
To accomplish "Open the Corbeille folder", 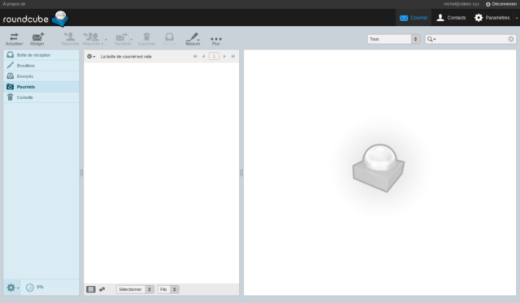I will click(x=41, y=97).
